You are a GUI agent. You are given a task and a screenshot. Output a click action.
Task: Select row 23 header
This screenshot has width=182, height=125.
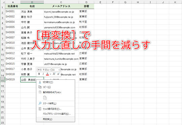[x=3, y=122]
